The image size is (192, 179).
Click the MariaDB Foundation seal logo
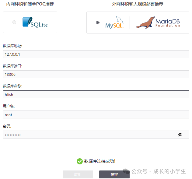[158, 23]
